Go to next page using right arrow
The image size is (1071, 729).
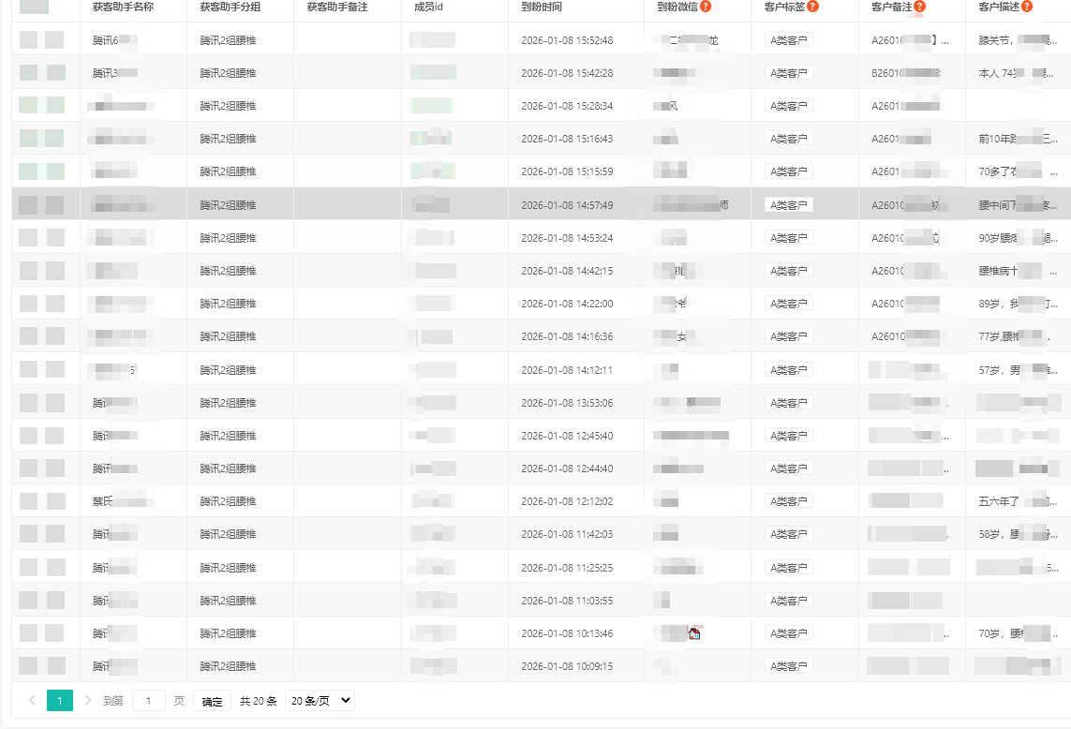point(88,700)
